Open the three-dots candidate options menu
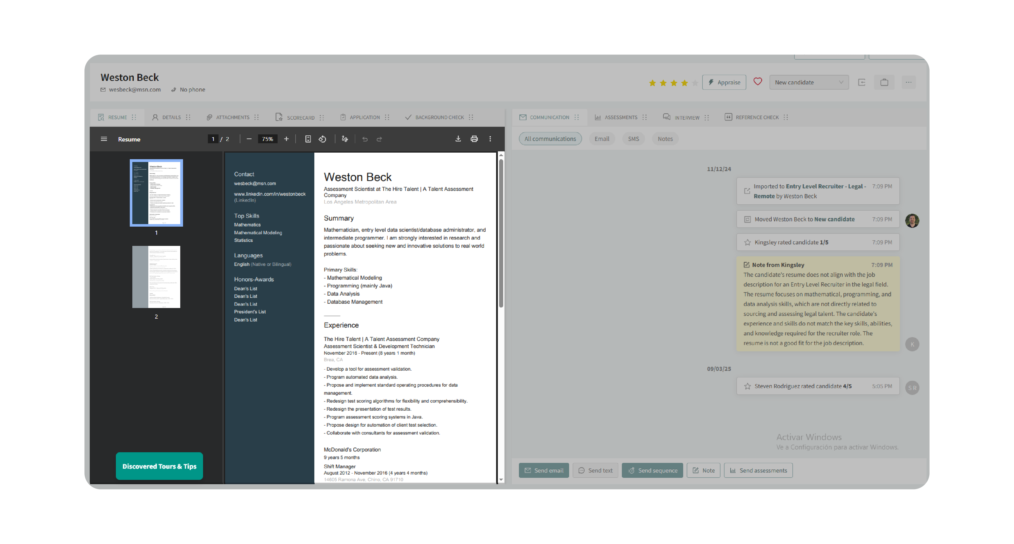 (908, 82)
